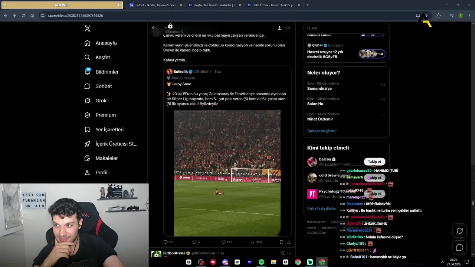Open the browser Extensions menu
Screen dimensions: 475x267
(439, 16)
